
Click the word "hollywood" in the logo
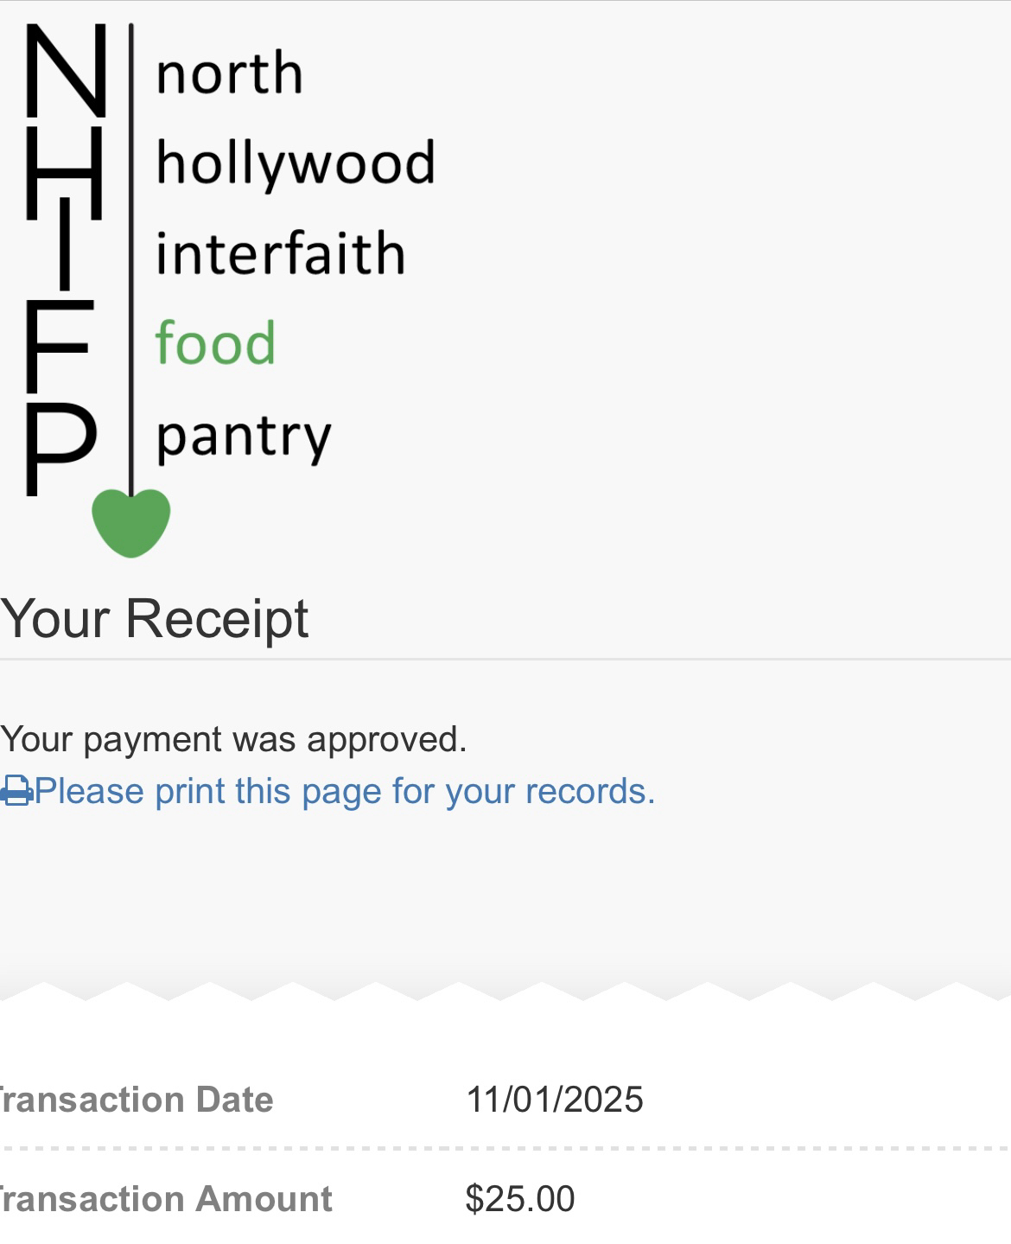tap(296, 163)
